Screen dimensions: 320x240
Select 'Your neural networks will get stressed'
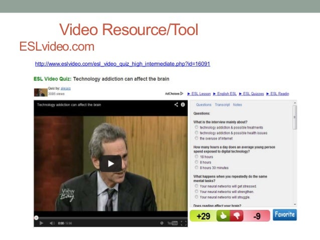pyautogui.click(x=196, y=186)
